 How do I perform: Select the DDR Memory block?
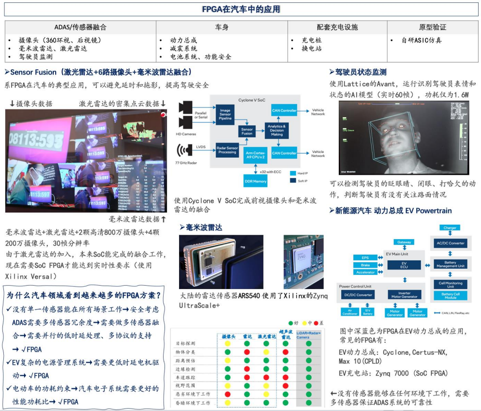[x=255, y=181]
